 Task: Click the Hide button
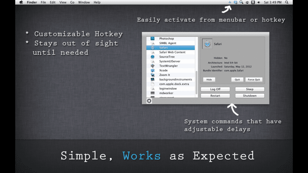[x=209, y=79]
